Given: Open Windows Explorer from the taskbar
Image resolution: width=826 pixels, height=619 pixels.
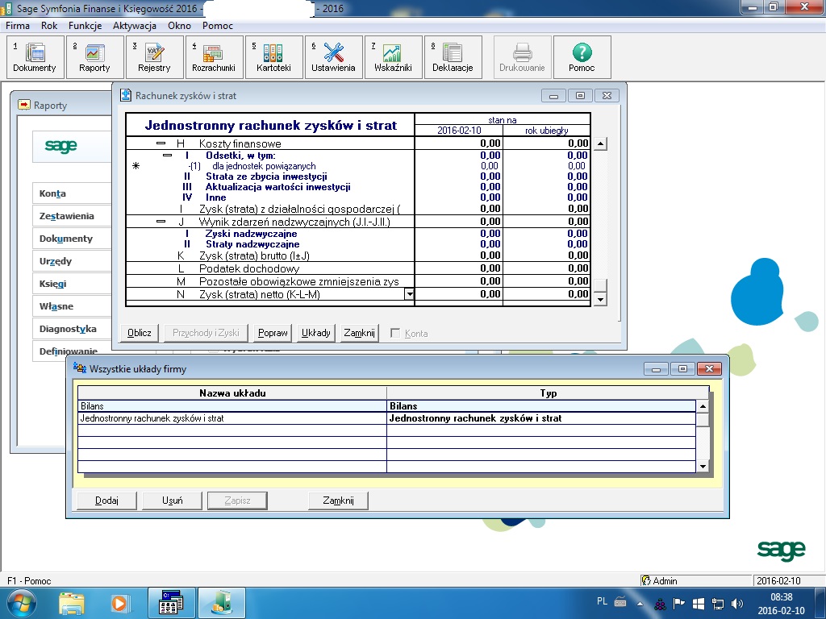Looking at the screenshot, I should (72, 604).
